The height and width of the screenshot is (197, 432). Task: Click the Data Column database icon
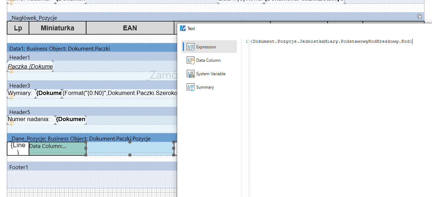[191, 60]
